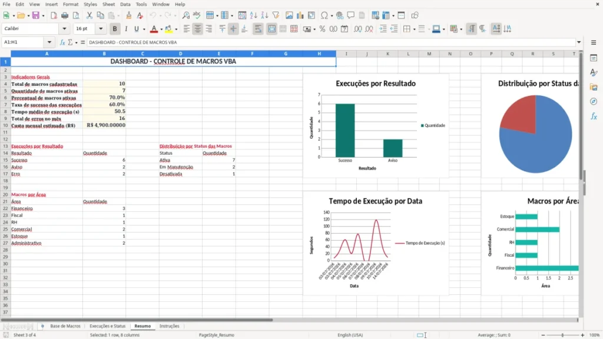The width and height of the screenshot is (603, 339).
Task: Apply the red font color swatch
Action: [x=154, y=29]
